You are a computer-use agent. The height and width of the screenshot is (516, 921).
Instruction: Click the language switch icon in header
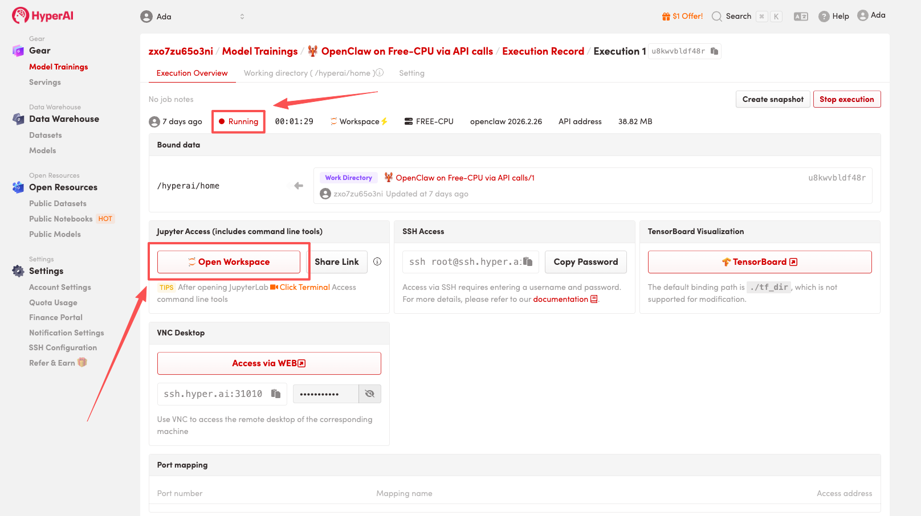(x=801, y=17)
